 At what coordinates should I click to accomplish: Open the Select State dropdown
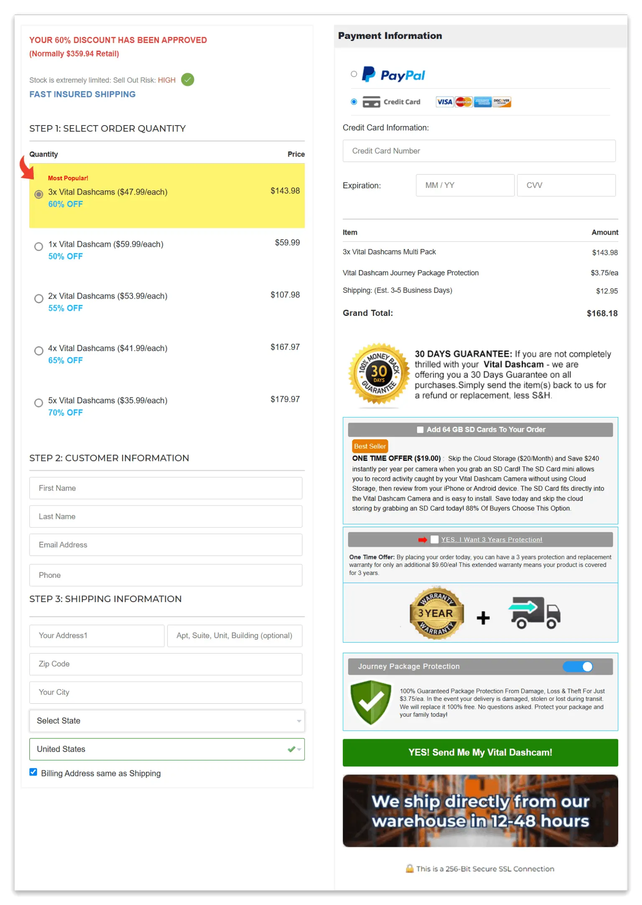pyautogui.click(x=167, y=720)
